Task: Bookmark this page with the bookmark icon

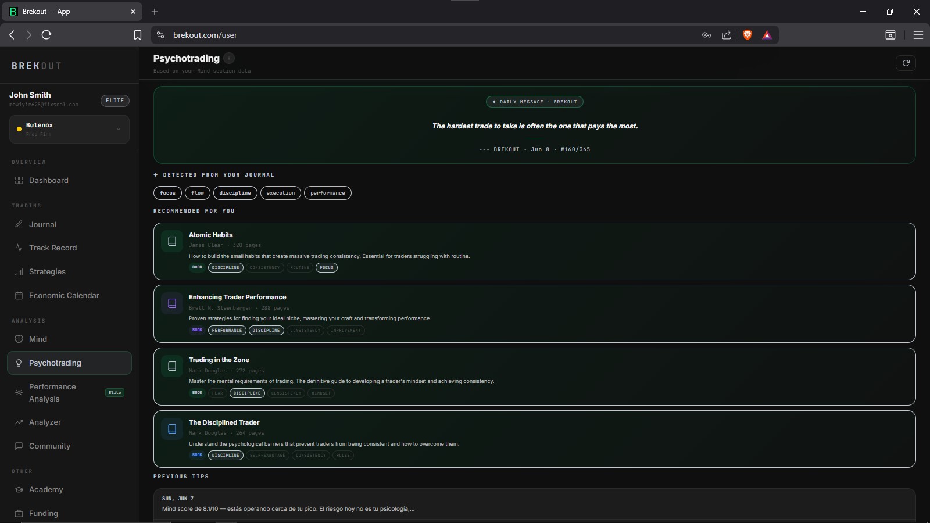Action: (138, 35)
